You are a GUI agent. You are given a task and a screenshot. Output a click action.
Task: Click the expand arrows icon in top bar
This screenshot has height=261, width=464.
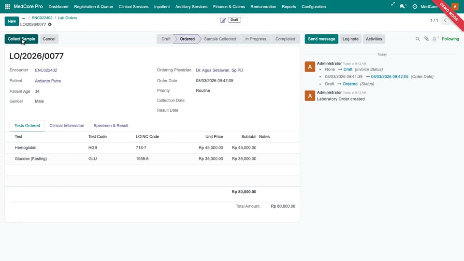392,4
